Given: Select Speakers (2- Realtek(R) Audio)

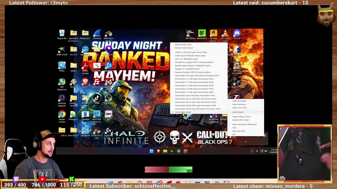Looking at the screenshot, I should tap(199, 69).
